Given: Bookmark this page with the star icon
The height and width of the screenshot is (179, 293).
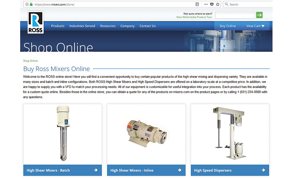Looking at the screenshot, I should tap(217, 4).
